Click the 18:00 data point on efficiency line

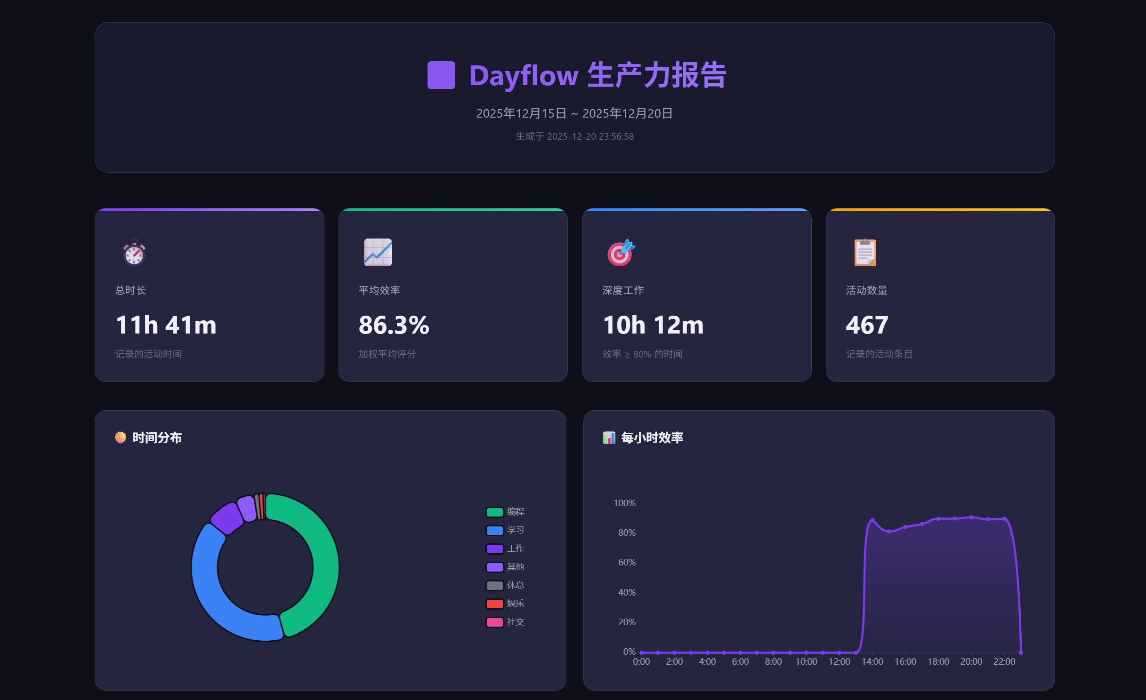(938, 519)
